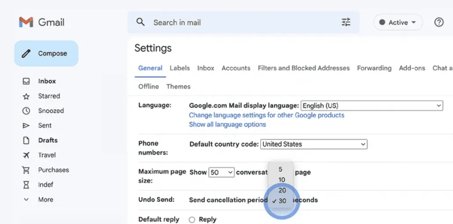Switch to the Labels settings tab
Screen dimensions: 453x224
click(180, 68)
